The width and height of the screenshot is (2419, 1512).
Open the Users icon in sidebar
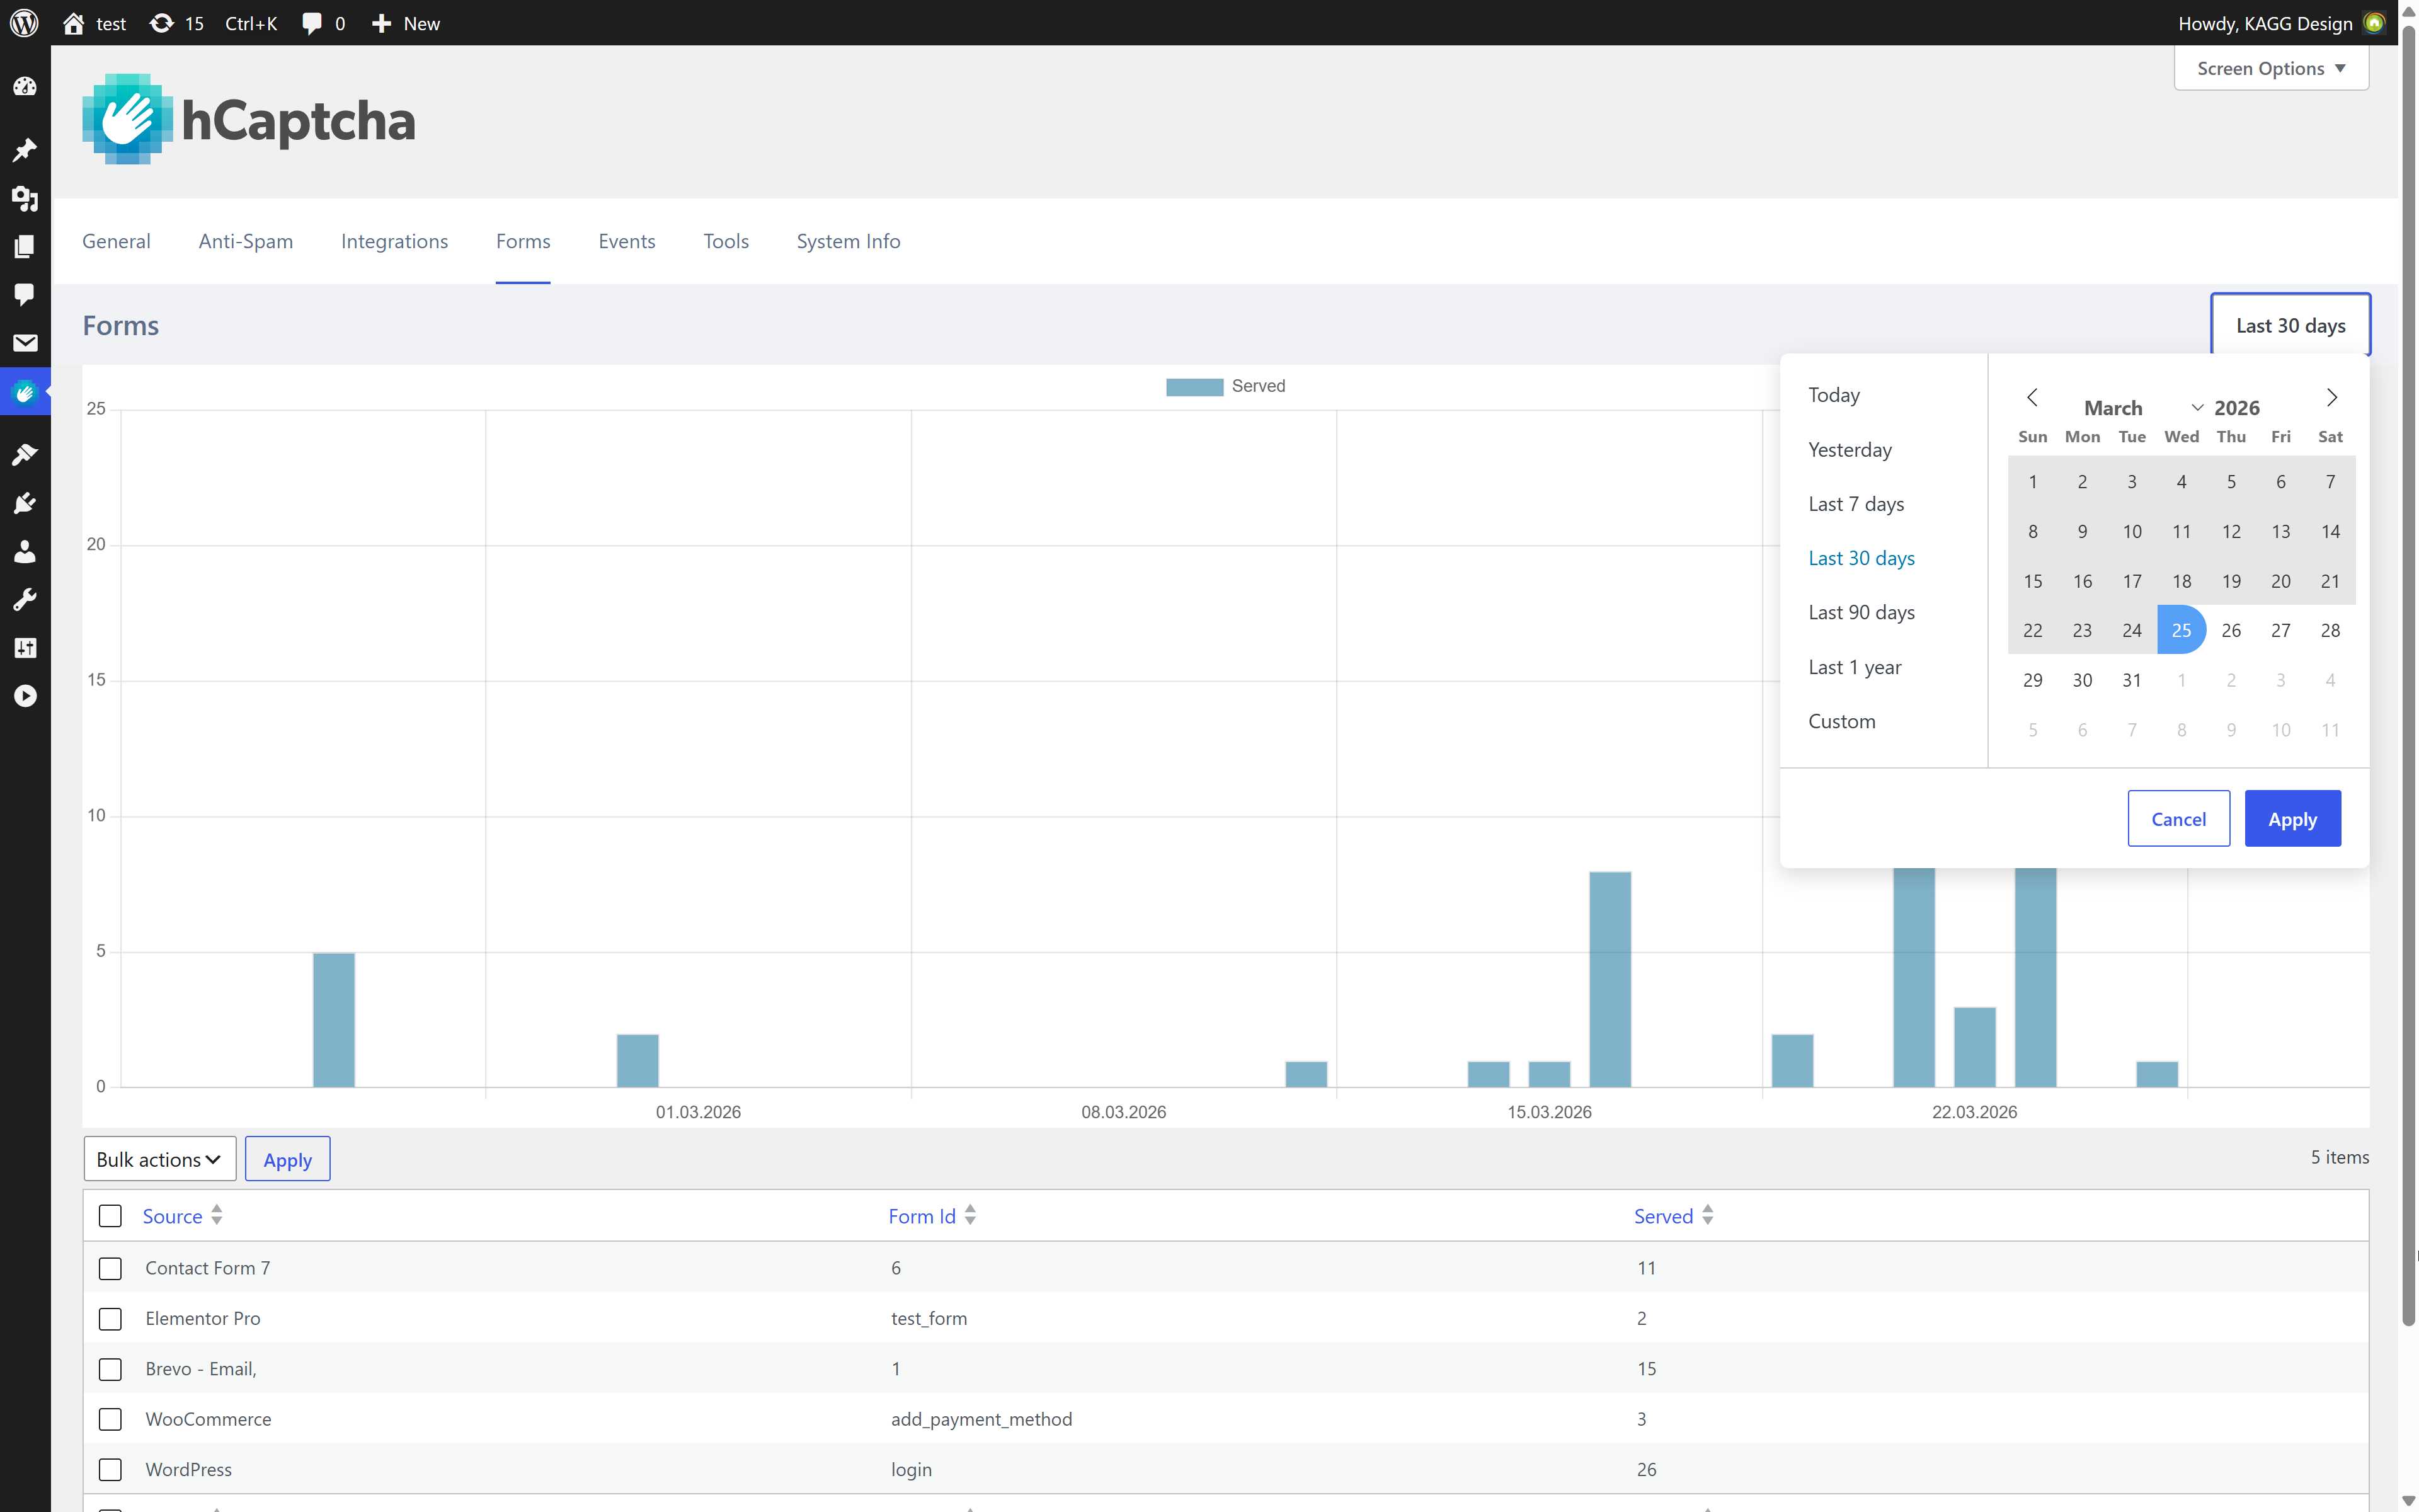click(x=26, y=551)
